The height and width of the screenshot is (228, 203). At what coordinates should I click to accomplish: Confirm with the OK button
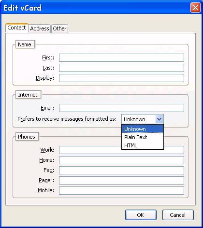(141, 215)
